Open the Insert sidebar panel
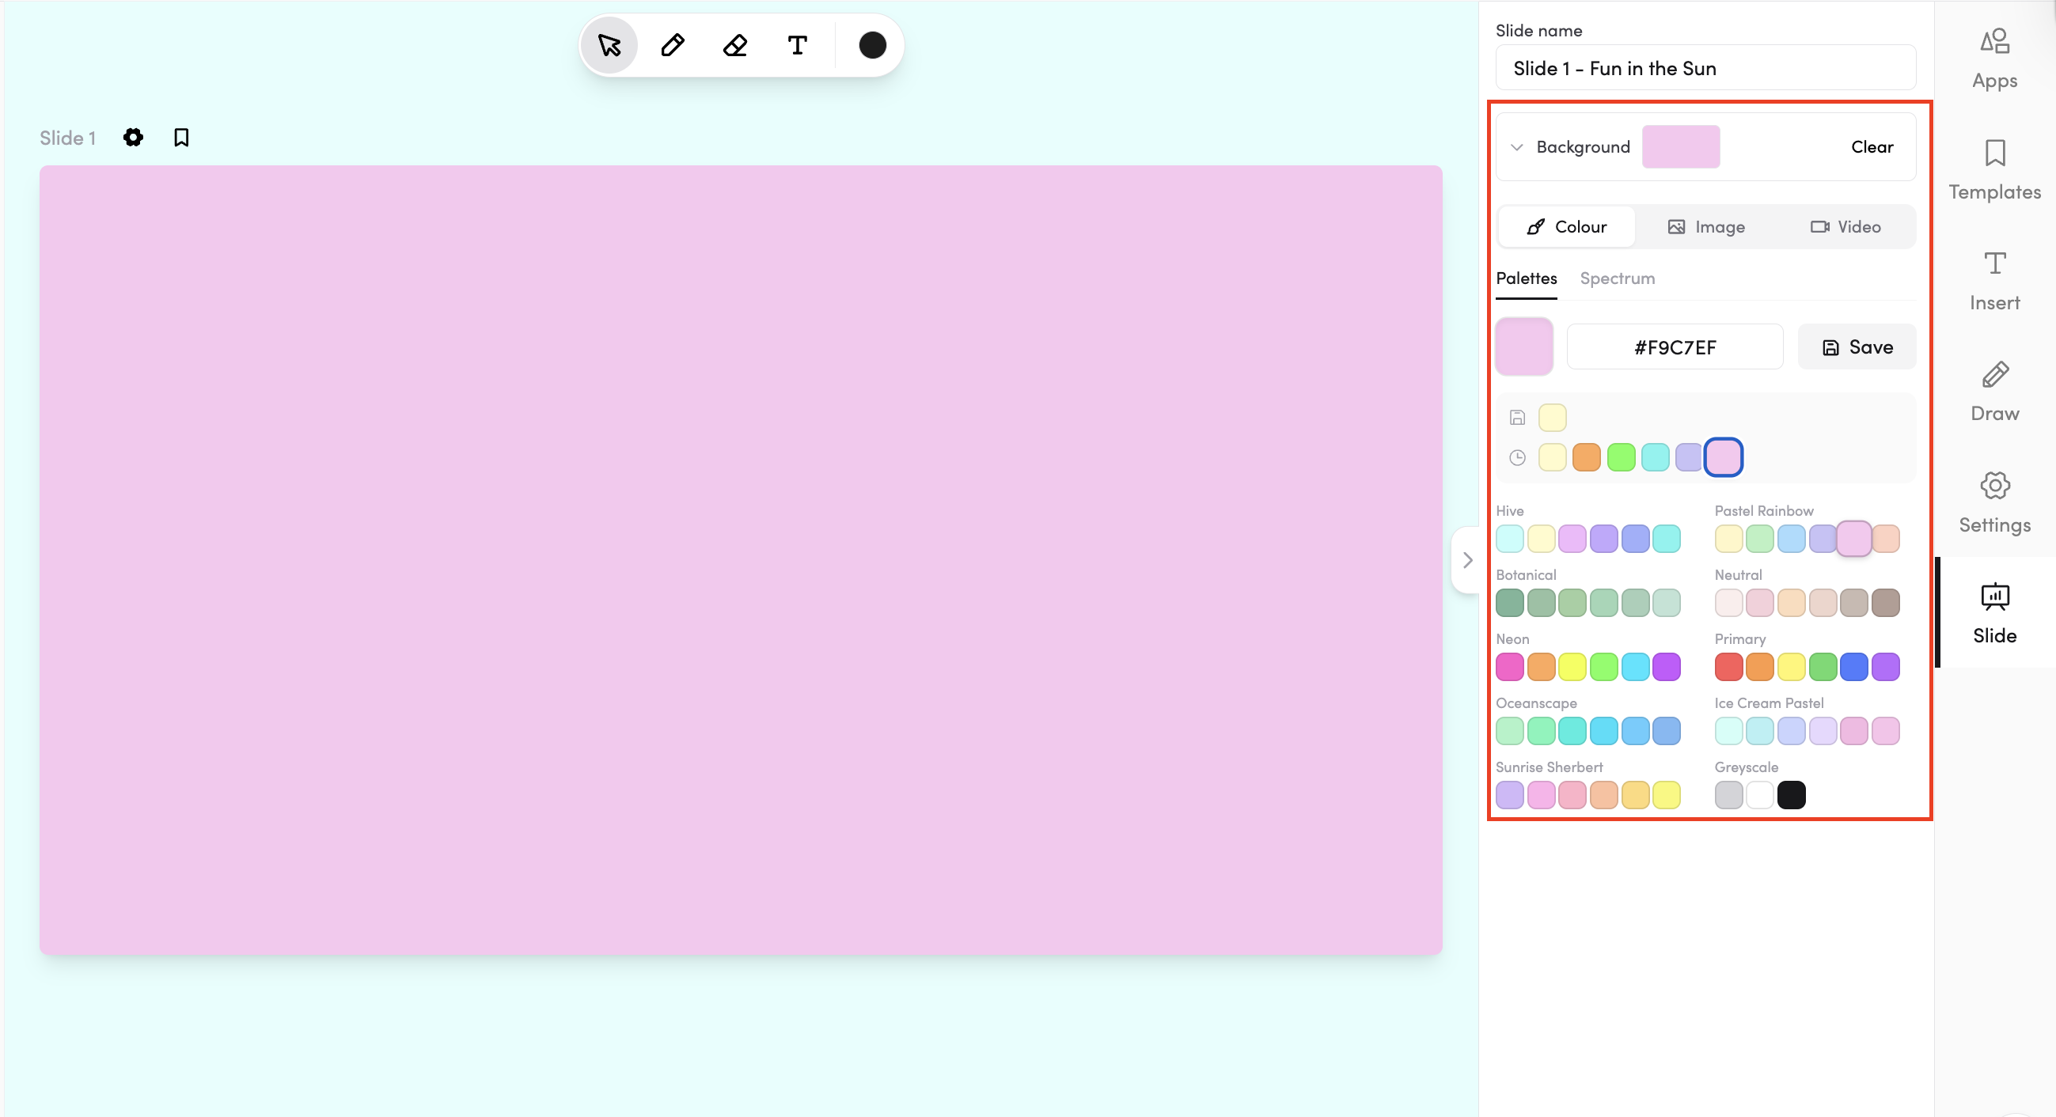Viewport: 2056px width, 1117px height. (1993, 281)
